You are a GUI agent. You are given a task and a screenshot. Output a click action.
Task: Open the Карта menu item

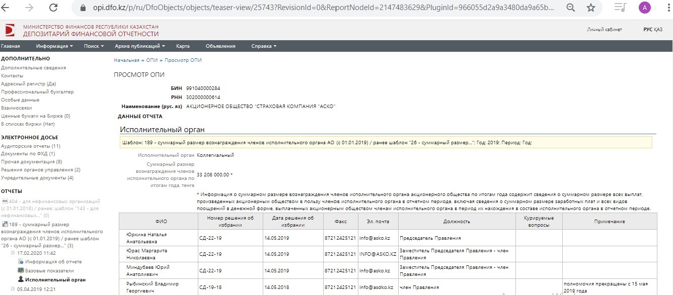[x=183, y=46]
